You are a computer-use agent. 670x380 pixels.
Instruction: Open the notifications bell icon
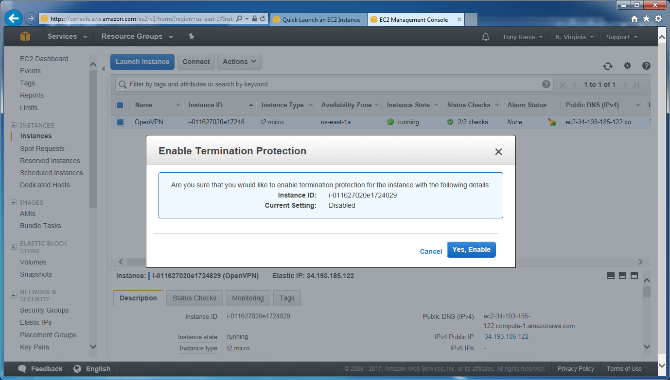point(486,37)
